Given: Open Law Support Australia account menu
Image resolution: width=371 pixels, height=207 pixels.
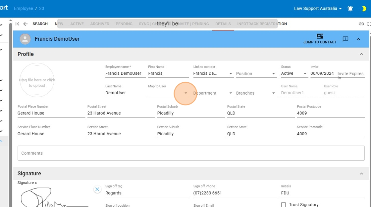Looking at the screenshot, I should 318,9.
